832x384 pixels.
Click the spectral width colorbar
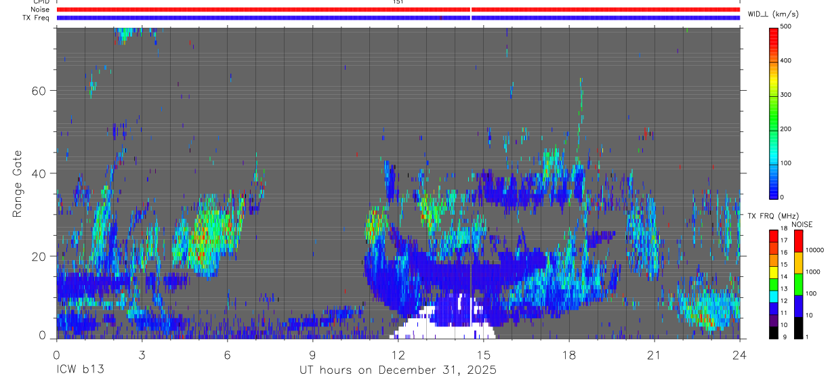pyautogui.click(x=774, y=112)
